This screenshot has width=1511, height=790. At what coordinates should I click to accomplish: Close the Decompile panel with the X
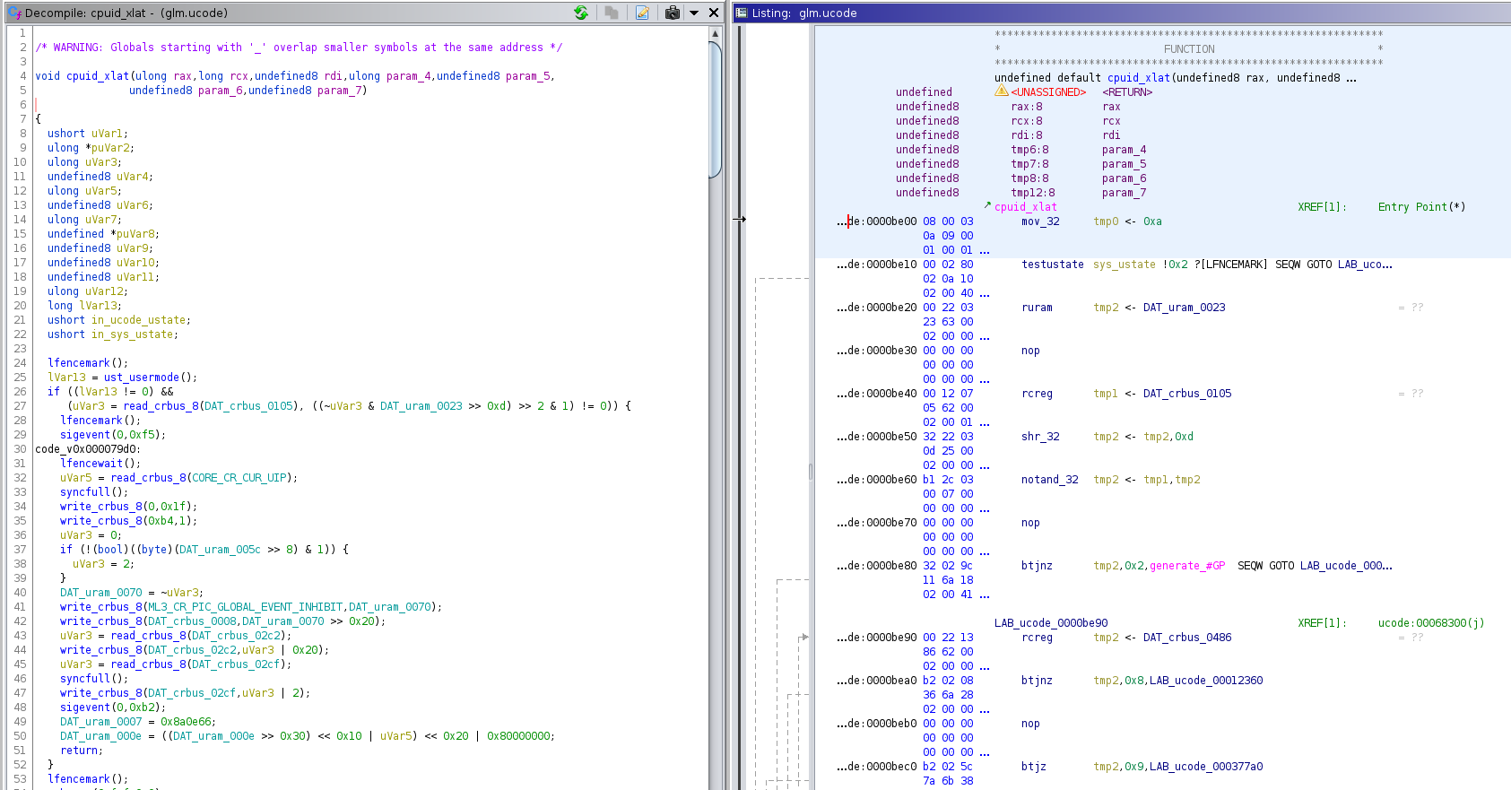tap(714, 13)
